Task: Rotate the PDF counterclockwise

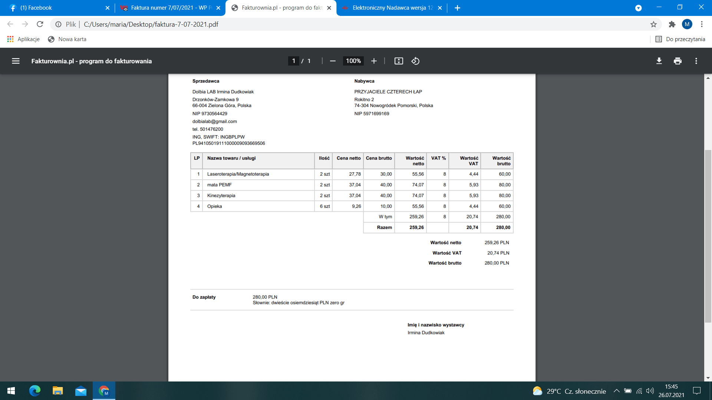Action: pyautogui.click(x=415, y=61)
